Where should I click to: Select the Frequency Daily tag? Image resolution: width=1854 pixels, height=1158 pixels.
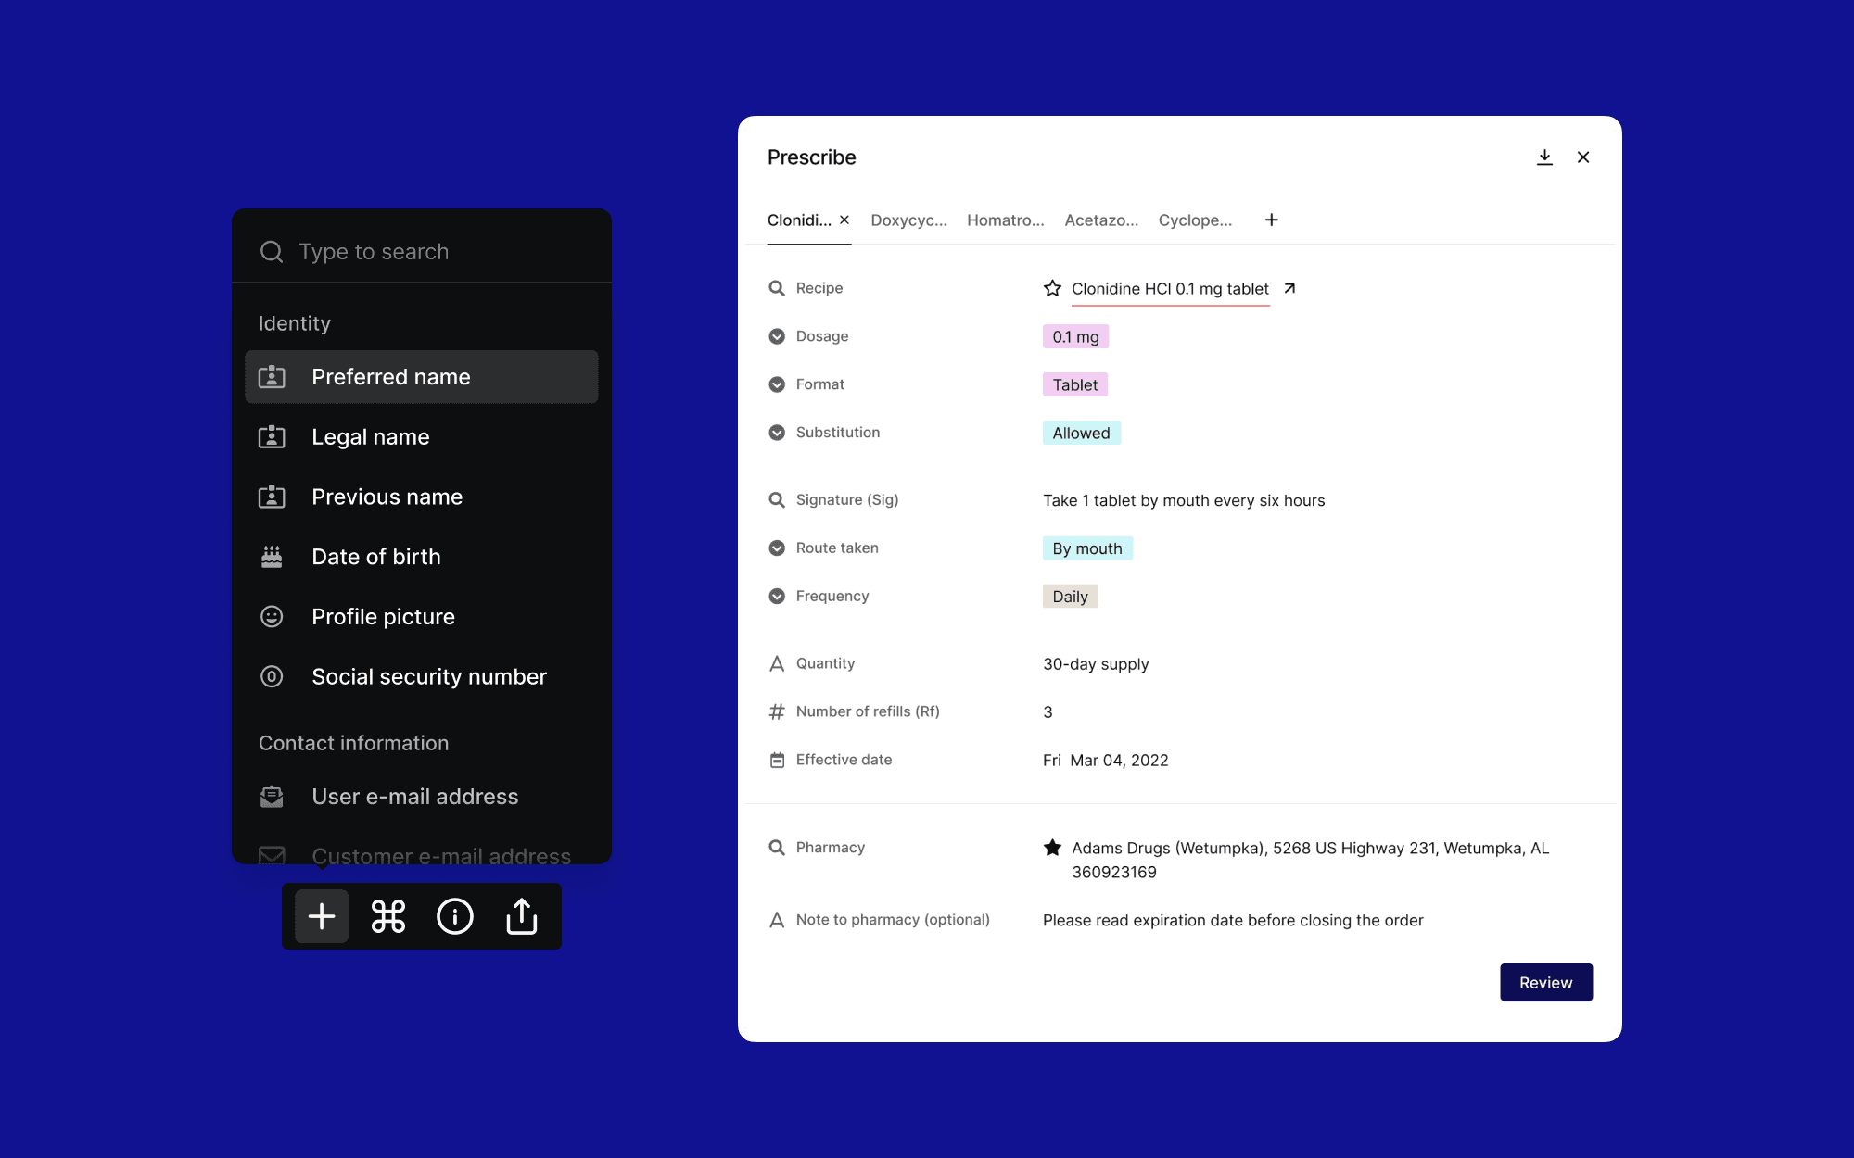coord(1070,597)
